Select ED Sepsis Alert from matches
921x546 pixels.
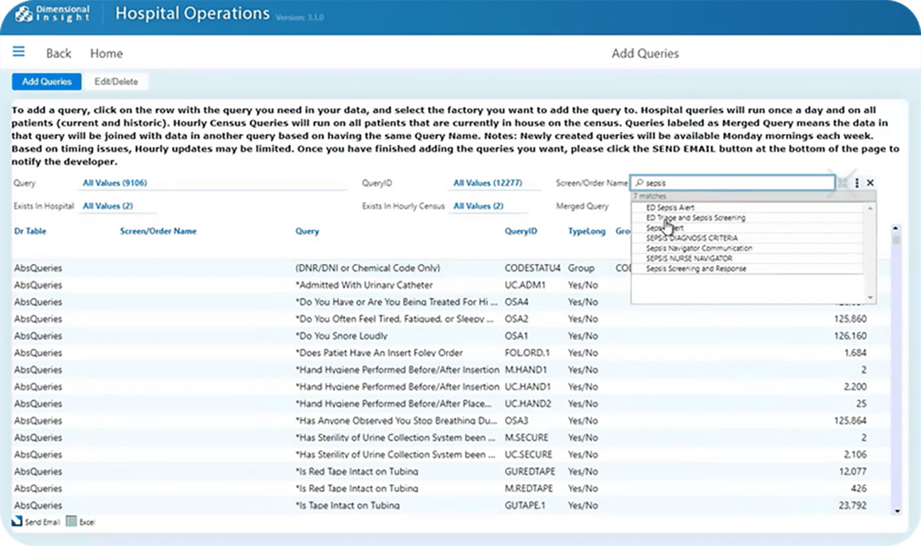coord(670,208)
